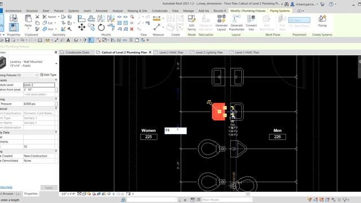Click the Text tool A icon

pyautogui.click(x=68, y=40)
